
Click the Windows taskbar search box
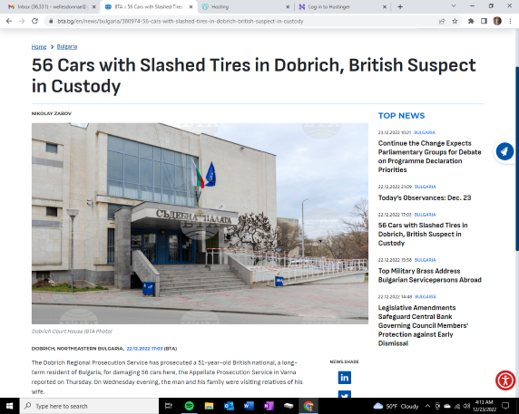tap(89, 406)
